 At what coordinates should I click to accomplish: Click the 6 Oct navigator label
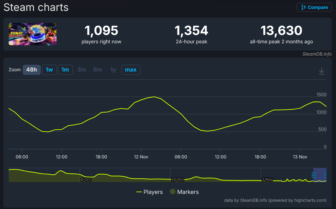click(x=86, y=179)
